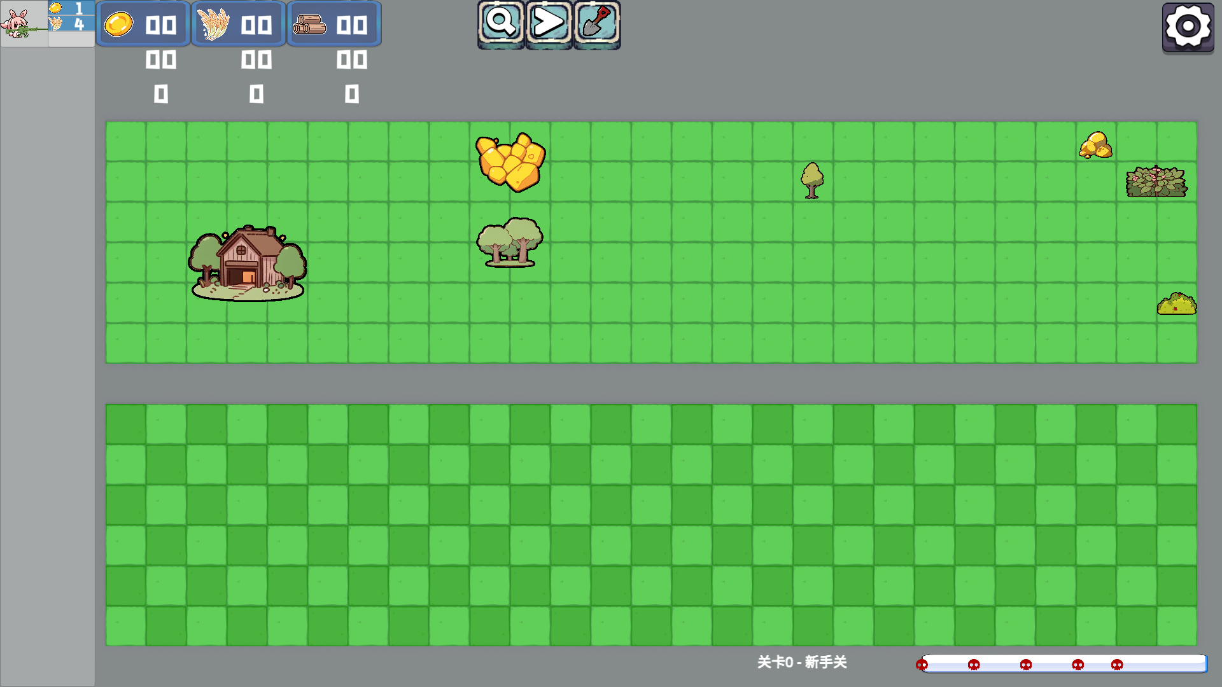The height and width of the screenshot is (687, 1222).
Task: Select the shovel dig tool
Action: click(x=597, y=24)
